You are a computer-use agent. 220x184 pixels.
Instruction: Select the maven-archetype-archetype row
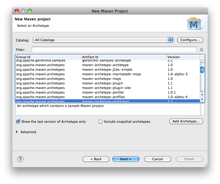[108, 65]
